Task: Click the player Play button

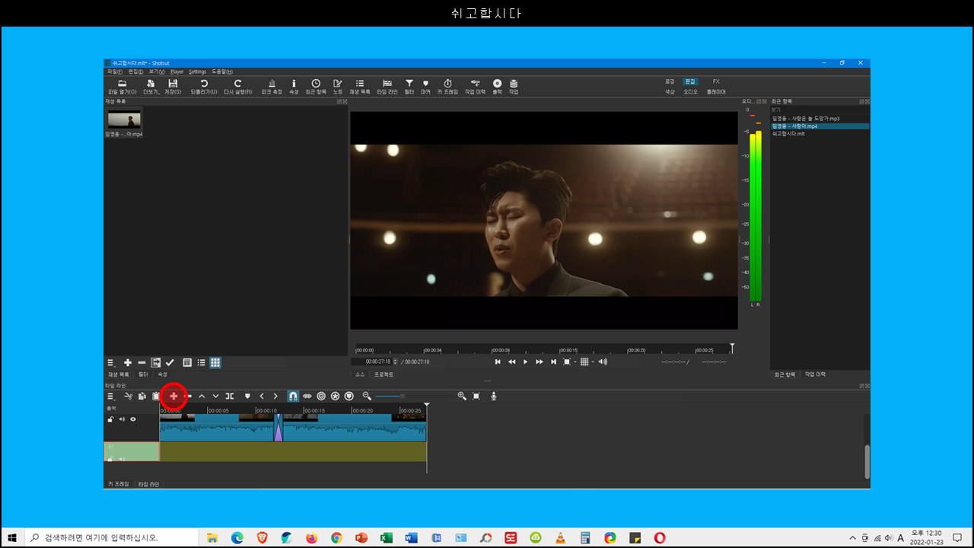Action: pyautogui.click(x=525, y=362)
